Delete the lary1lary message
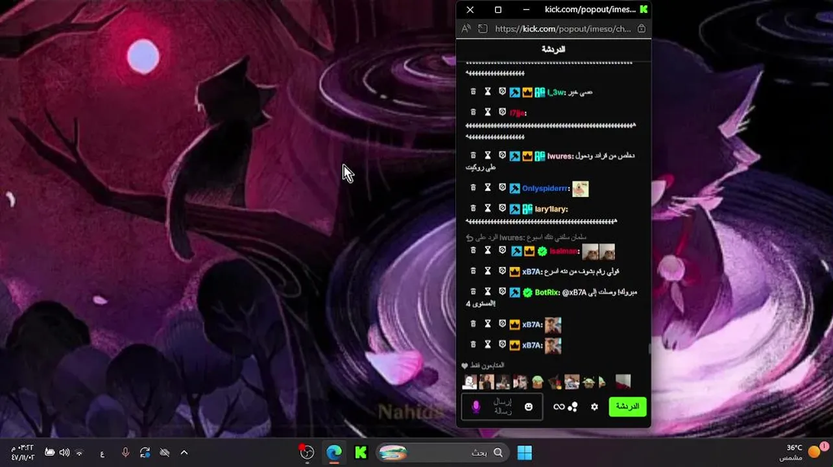 473,209
